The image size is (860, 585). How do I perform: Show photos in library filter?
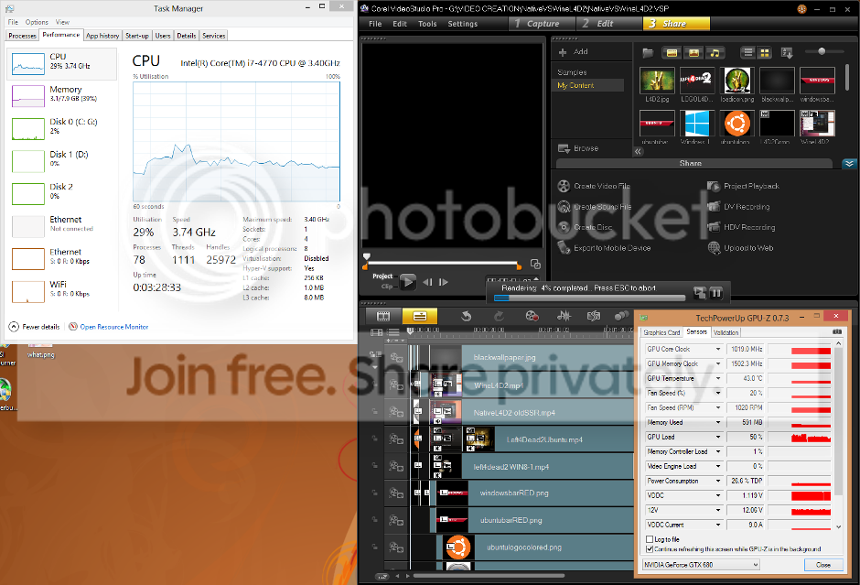[x=693, y=52]
